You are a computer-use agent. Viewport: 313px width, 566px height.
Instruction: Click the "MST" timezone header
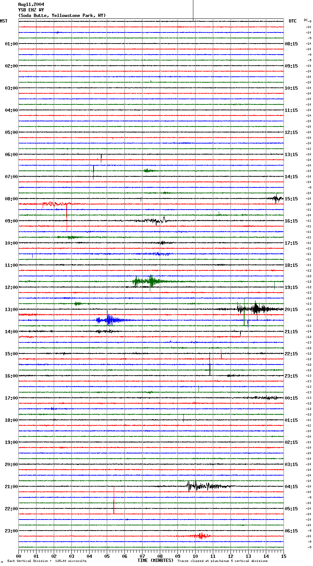point(4,21)
